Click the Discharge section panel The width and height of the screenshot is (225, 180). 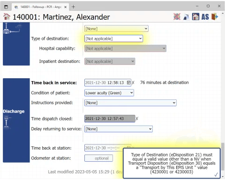tap(16, 120)
